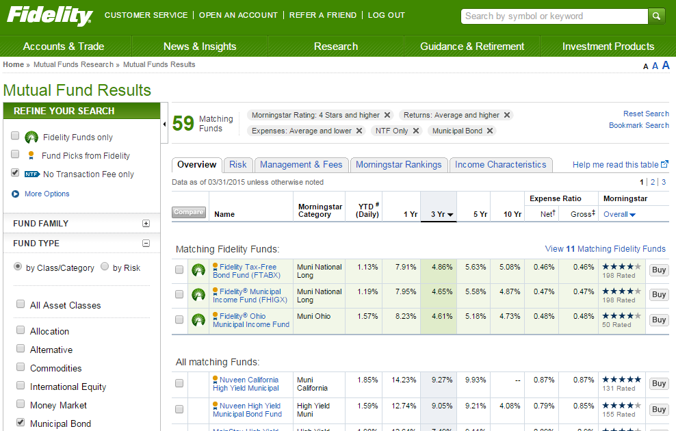Screen dimensions: 676x431
Task: Collapse the refine search panel arrow
Action: (164, 125)
